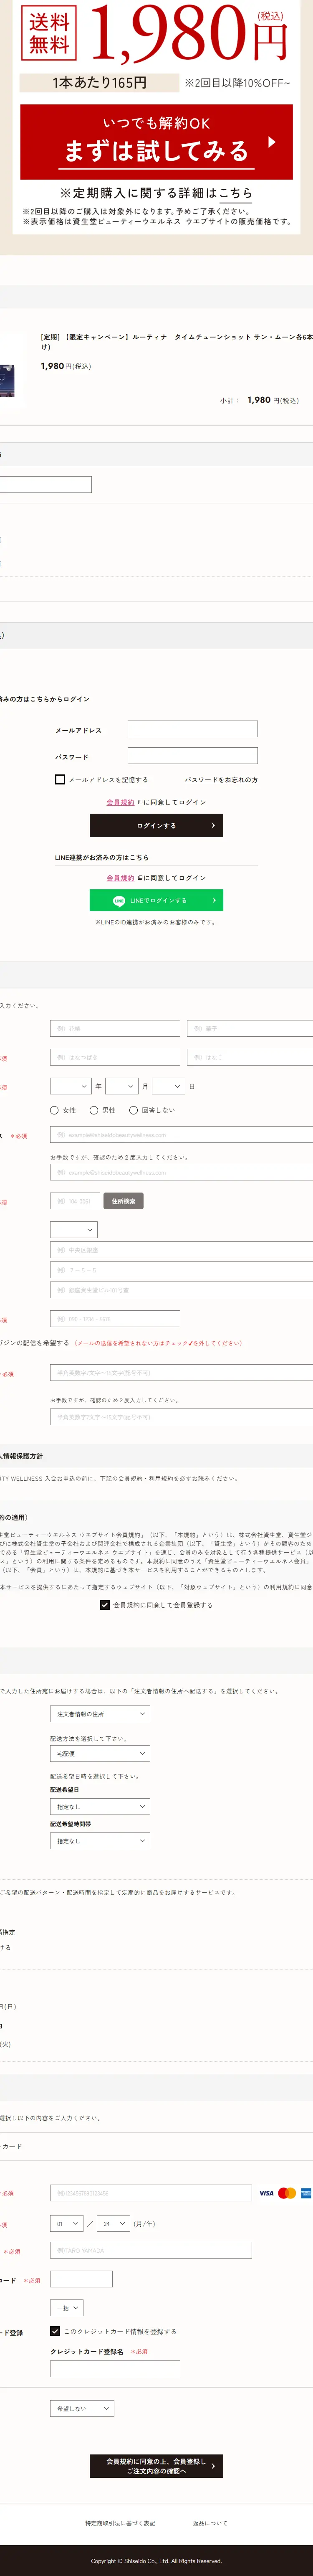The width and height of the screenshot is (313, 2576).
Task: Select the 回答しない radio button
Action: tap(133, 1110)
